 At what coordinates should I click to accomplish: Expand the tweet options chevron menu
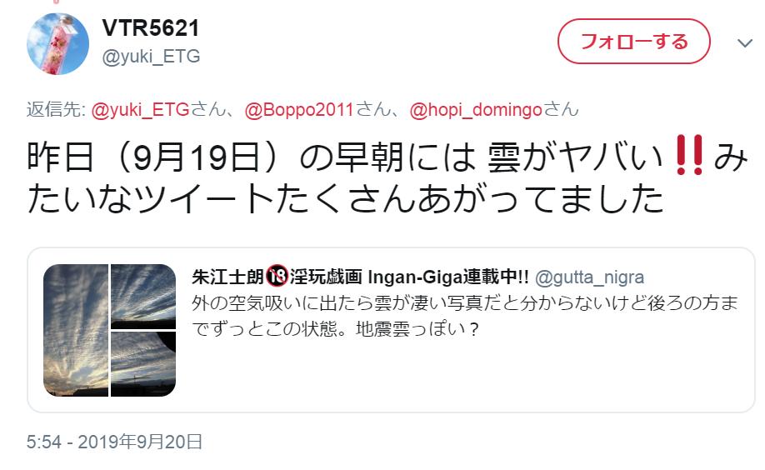click(x=745, y=43)
